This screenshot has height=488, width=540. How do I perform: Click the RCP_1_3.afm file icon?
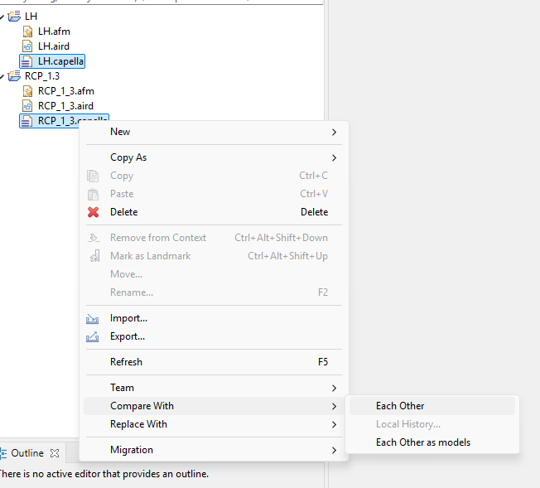[x=27, y=91]
